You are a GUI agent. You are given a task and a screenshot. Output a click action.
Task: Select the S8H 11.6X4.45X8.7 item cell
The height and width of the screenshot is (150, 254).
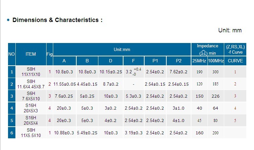tap(31, 84)
